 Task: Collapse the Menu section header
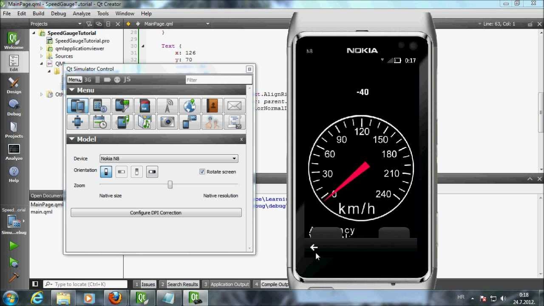(156, 90)
